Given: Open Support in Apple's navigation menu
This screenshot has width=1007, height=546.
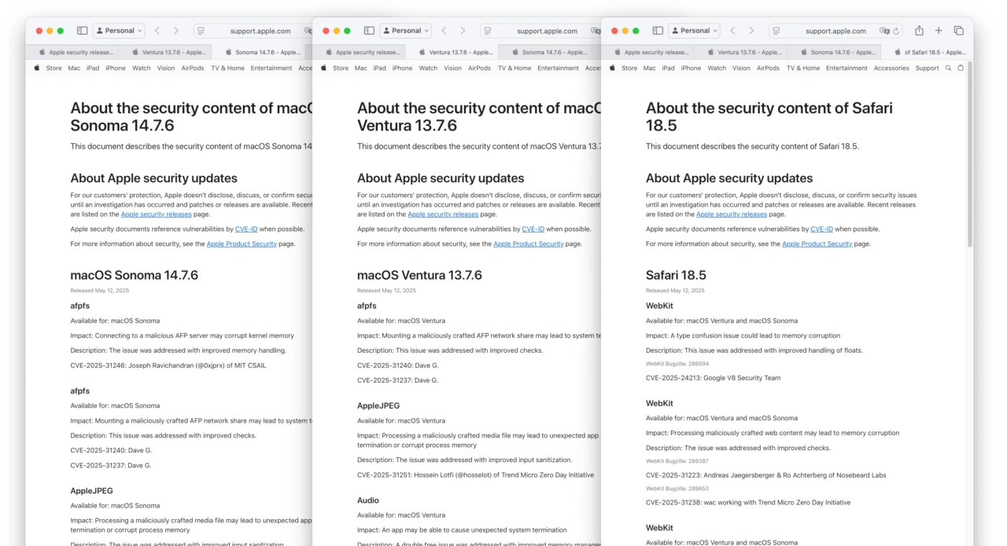Looking at the screenshot, I should (x=927, y=68).
